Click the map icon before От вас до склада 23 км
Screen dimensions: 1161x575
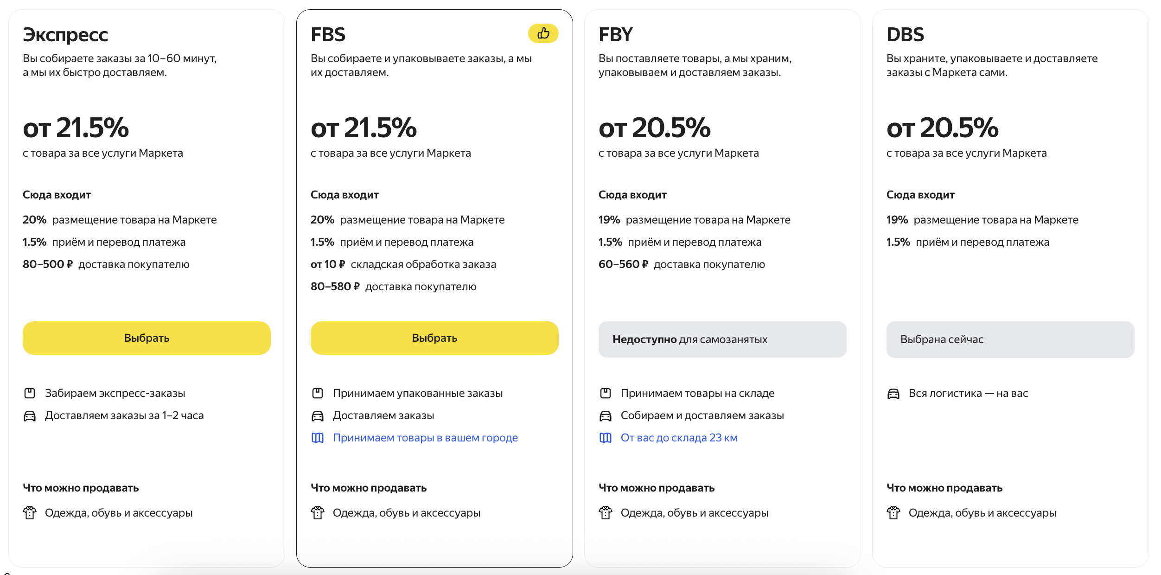click(606, 438)
